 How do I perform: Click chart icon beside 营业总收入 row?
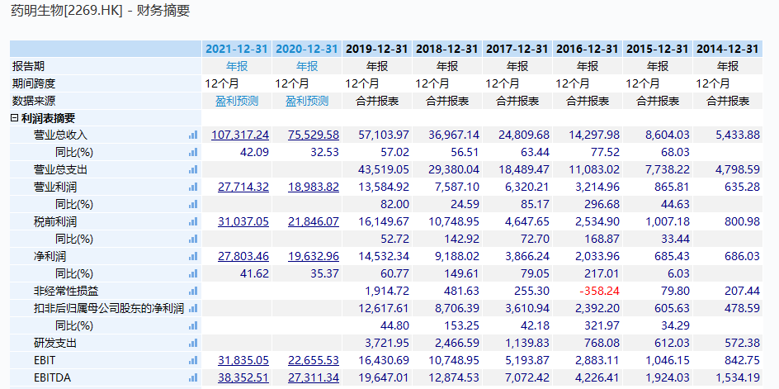point(193,135)
